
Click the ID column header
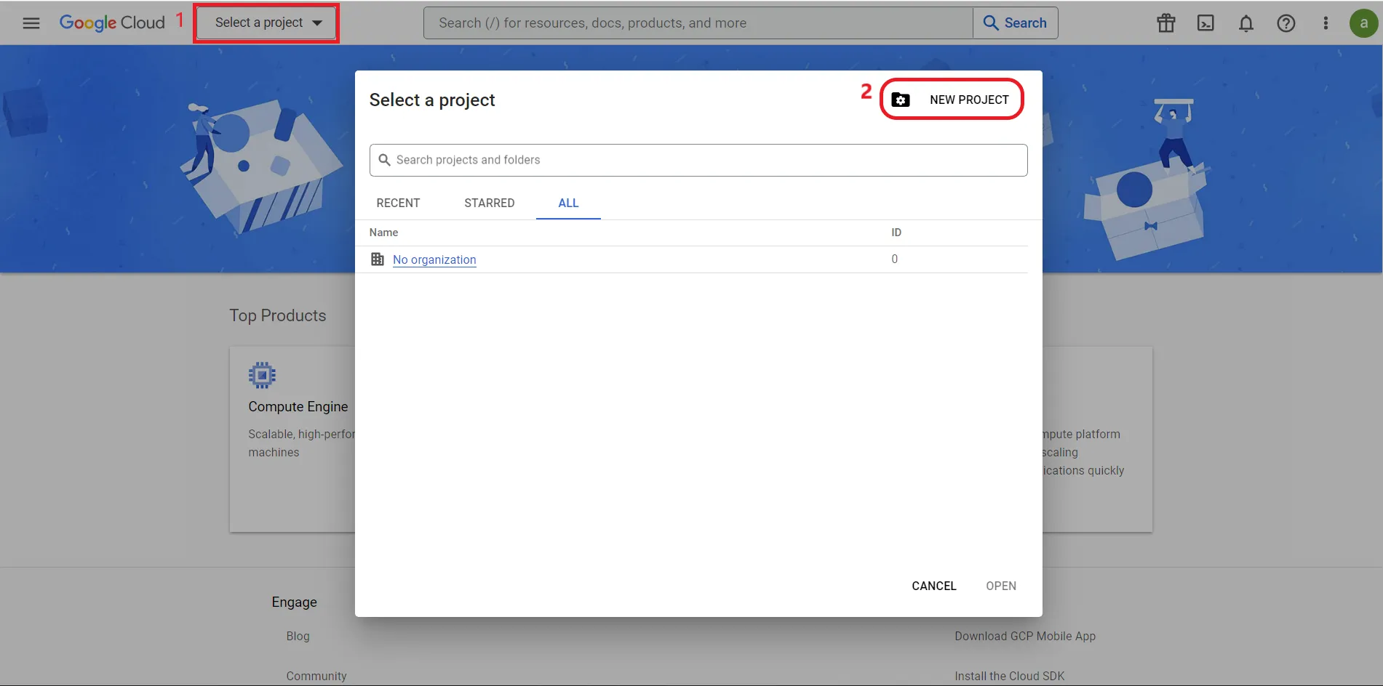[896, 233]
